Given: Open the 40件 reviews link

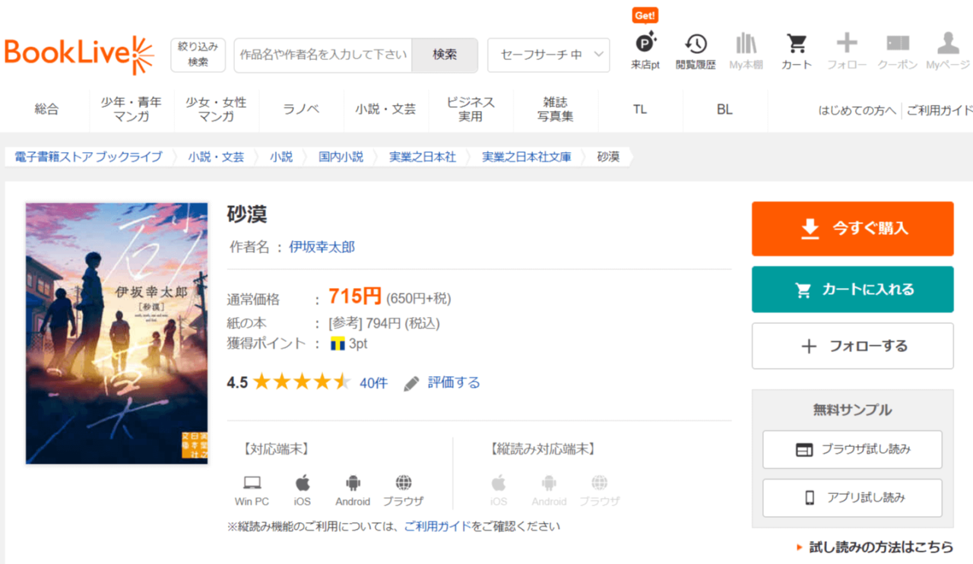Looking at the screenshot, I should click(373, 383).
